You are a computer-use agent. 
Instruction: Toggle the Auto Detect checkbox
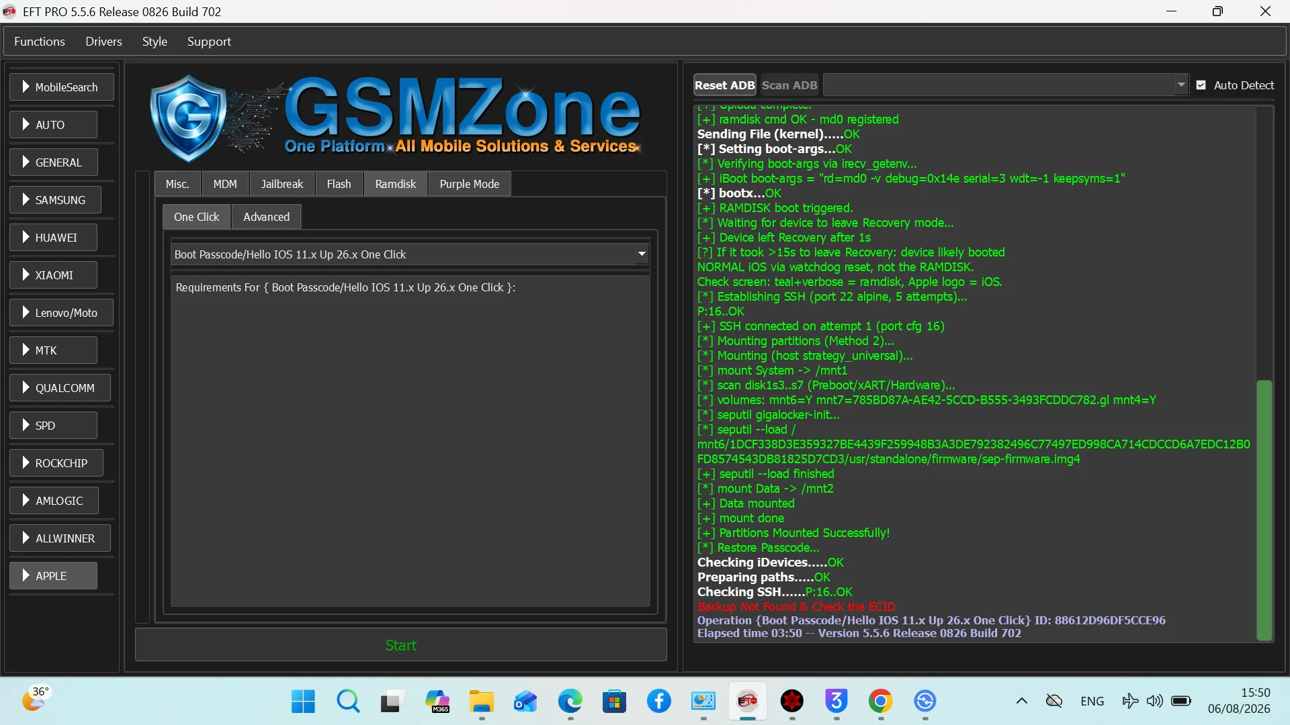[x=1201, y=85]
